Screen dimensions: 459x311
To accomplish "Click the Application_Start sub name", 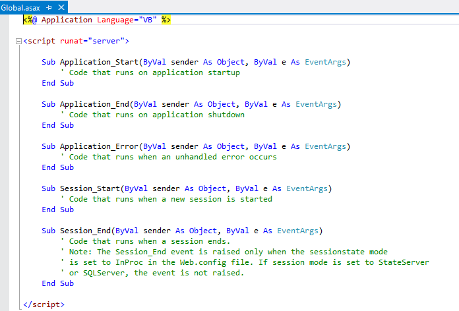I will coord(99,62).
